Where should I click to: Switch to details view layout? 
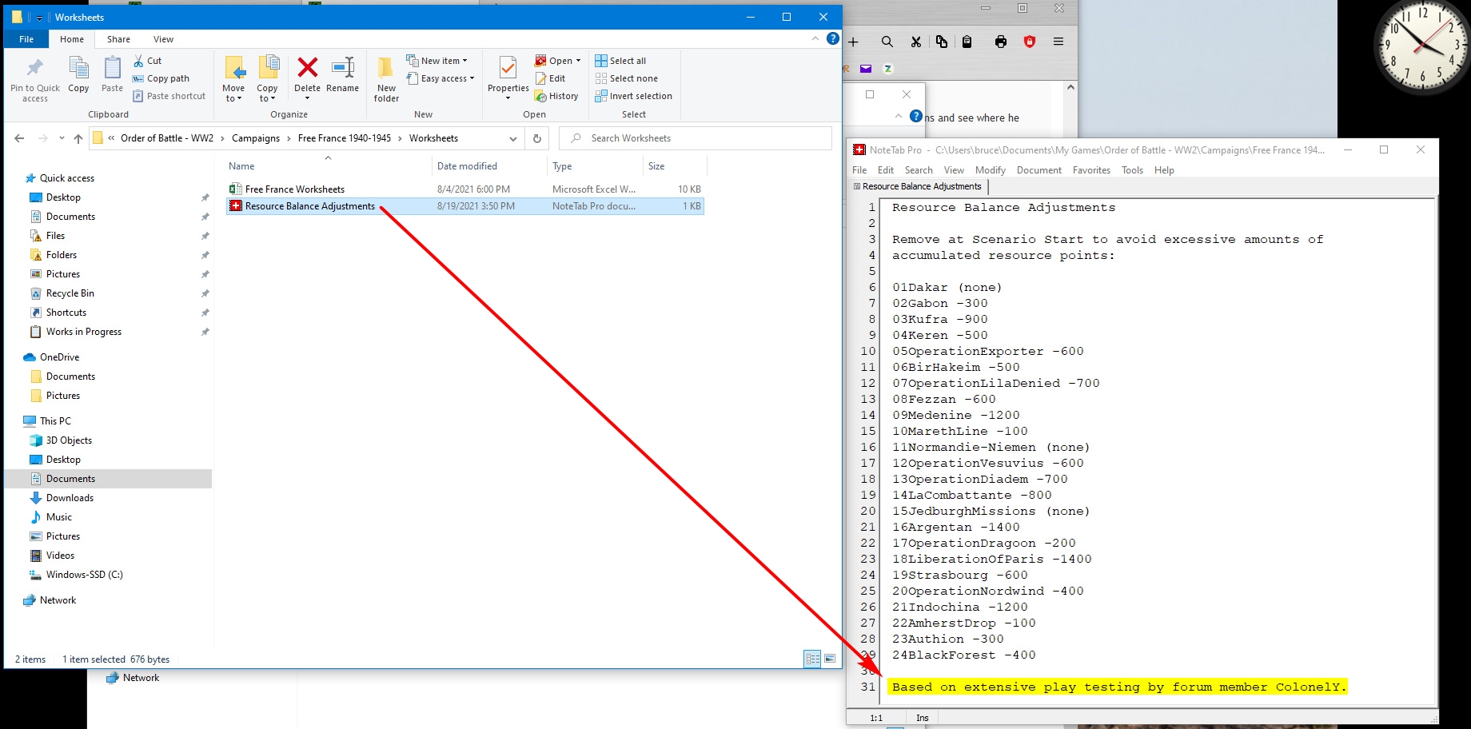812,659
